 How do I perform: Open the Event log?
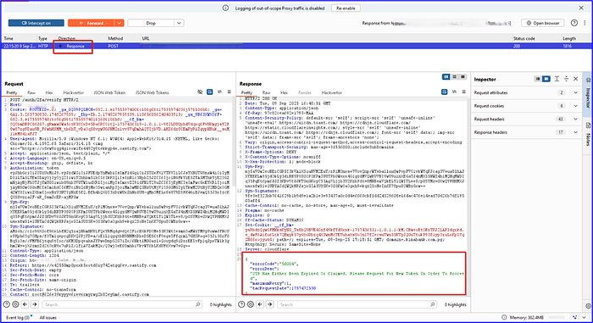(19, 317)
